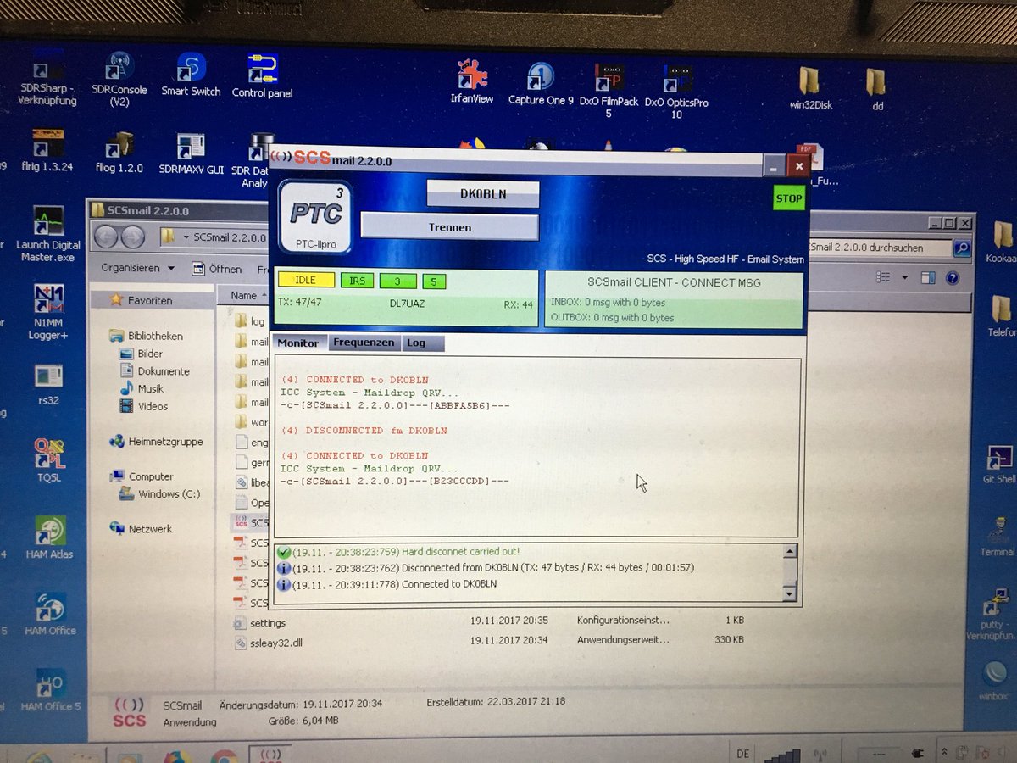The image size is (1017, 763).
Task: Open win32Disk folder on desktop
Action: pos(810,88)
